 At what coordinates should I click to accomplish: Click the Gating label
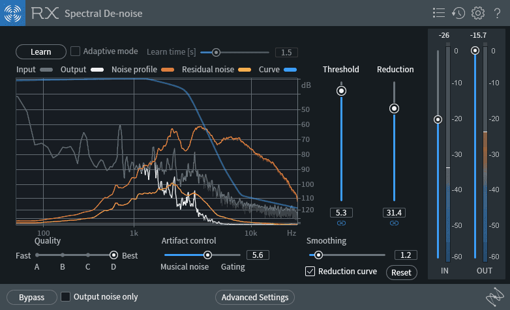tap(233, 267)
